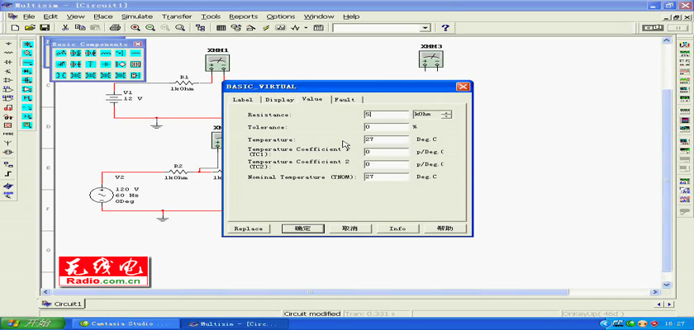Screen dimensions: 694x330
Task: Open the Sources component group
Action: tap(8, 44)
